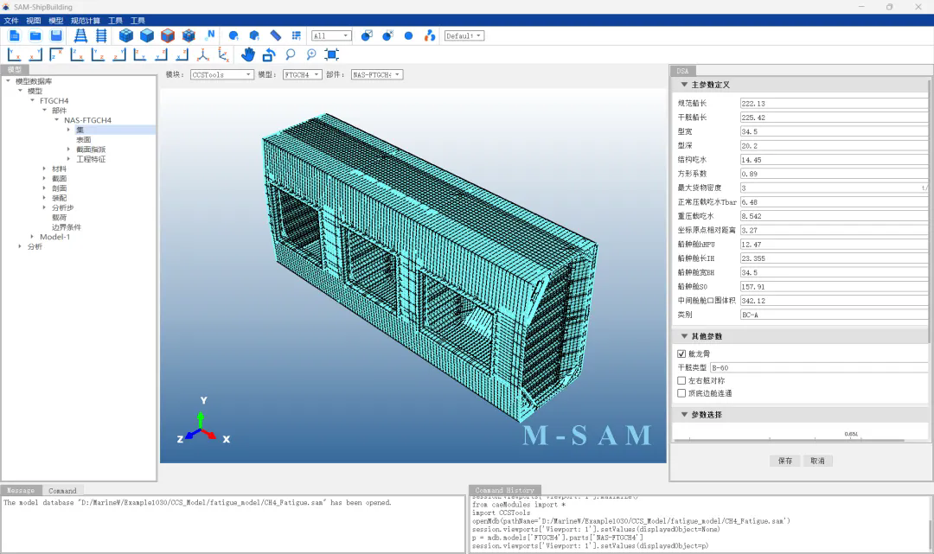934x554 pixels.
Task: Collapse the 主参数定义 section
Action: [684, 85]
